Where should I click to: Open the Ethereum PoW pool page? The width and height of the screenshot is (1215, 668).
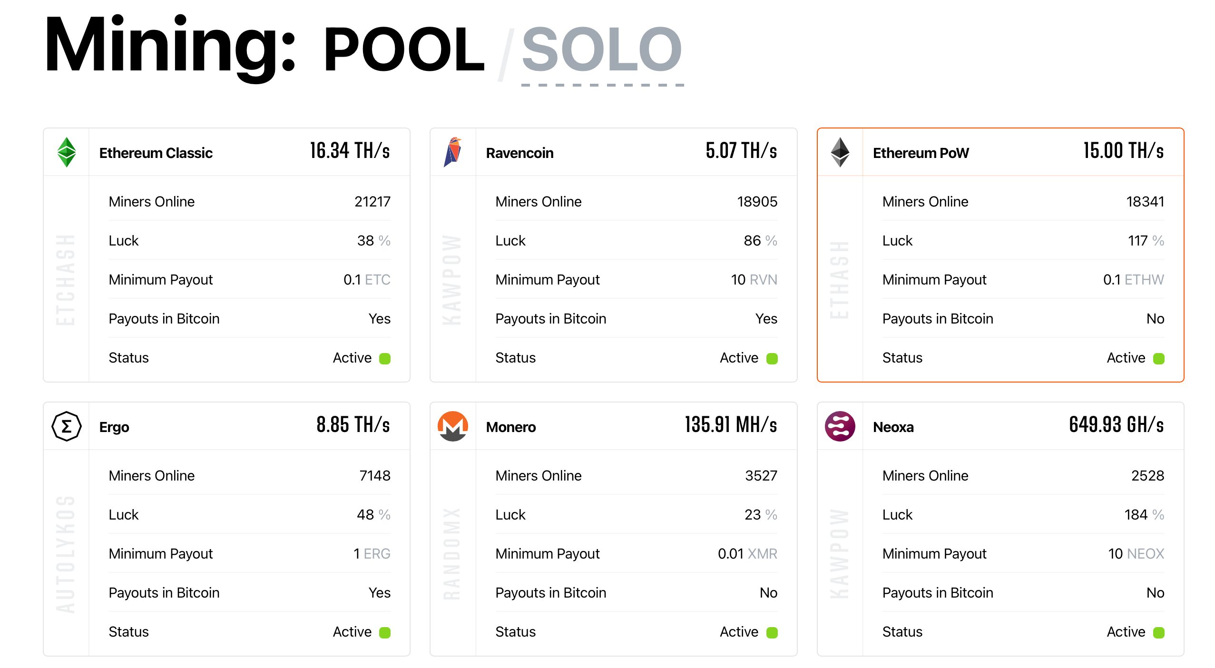coord(921,153)
